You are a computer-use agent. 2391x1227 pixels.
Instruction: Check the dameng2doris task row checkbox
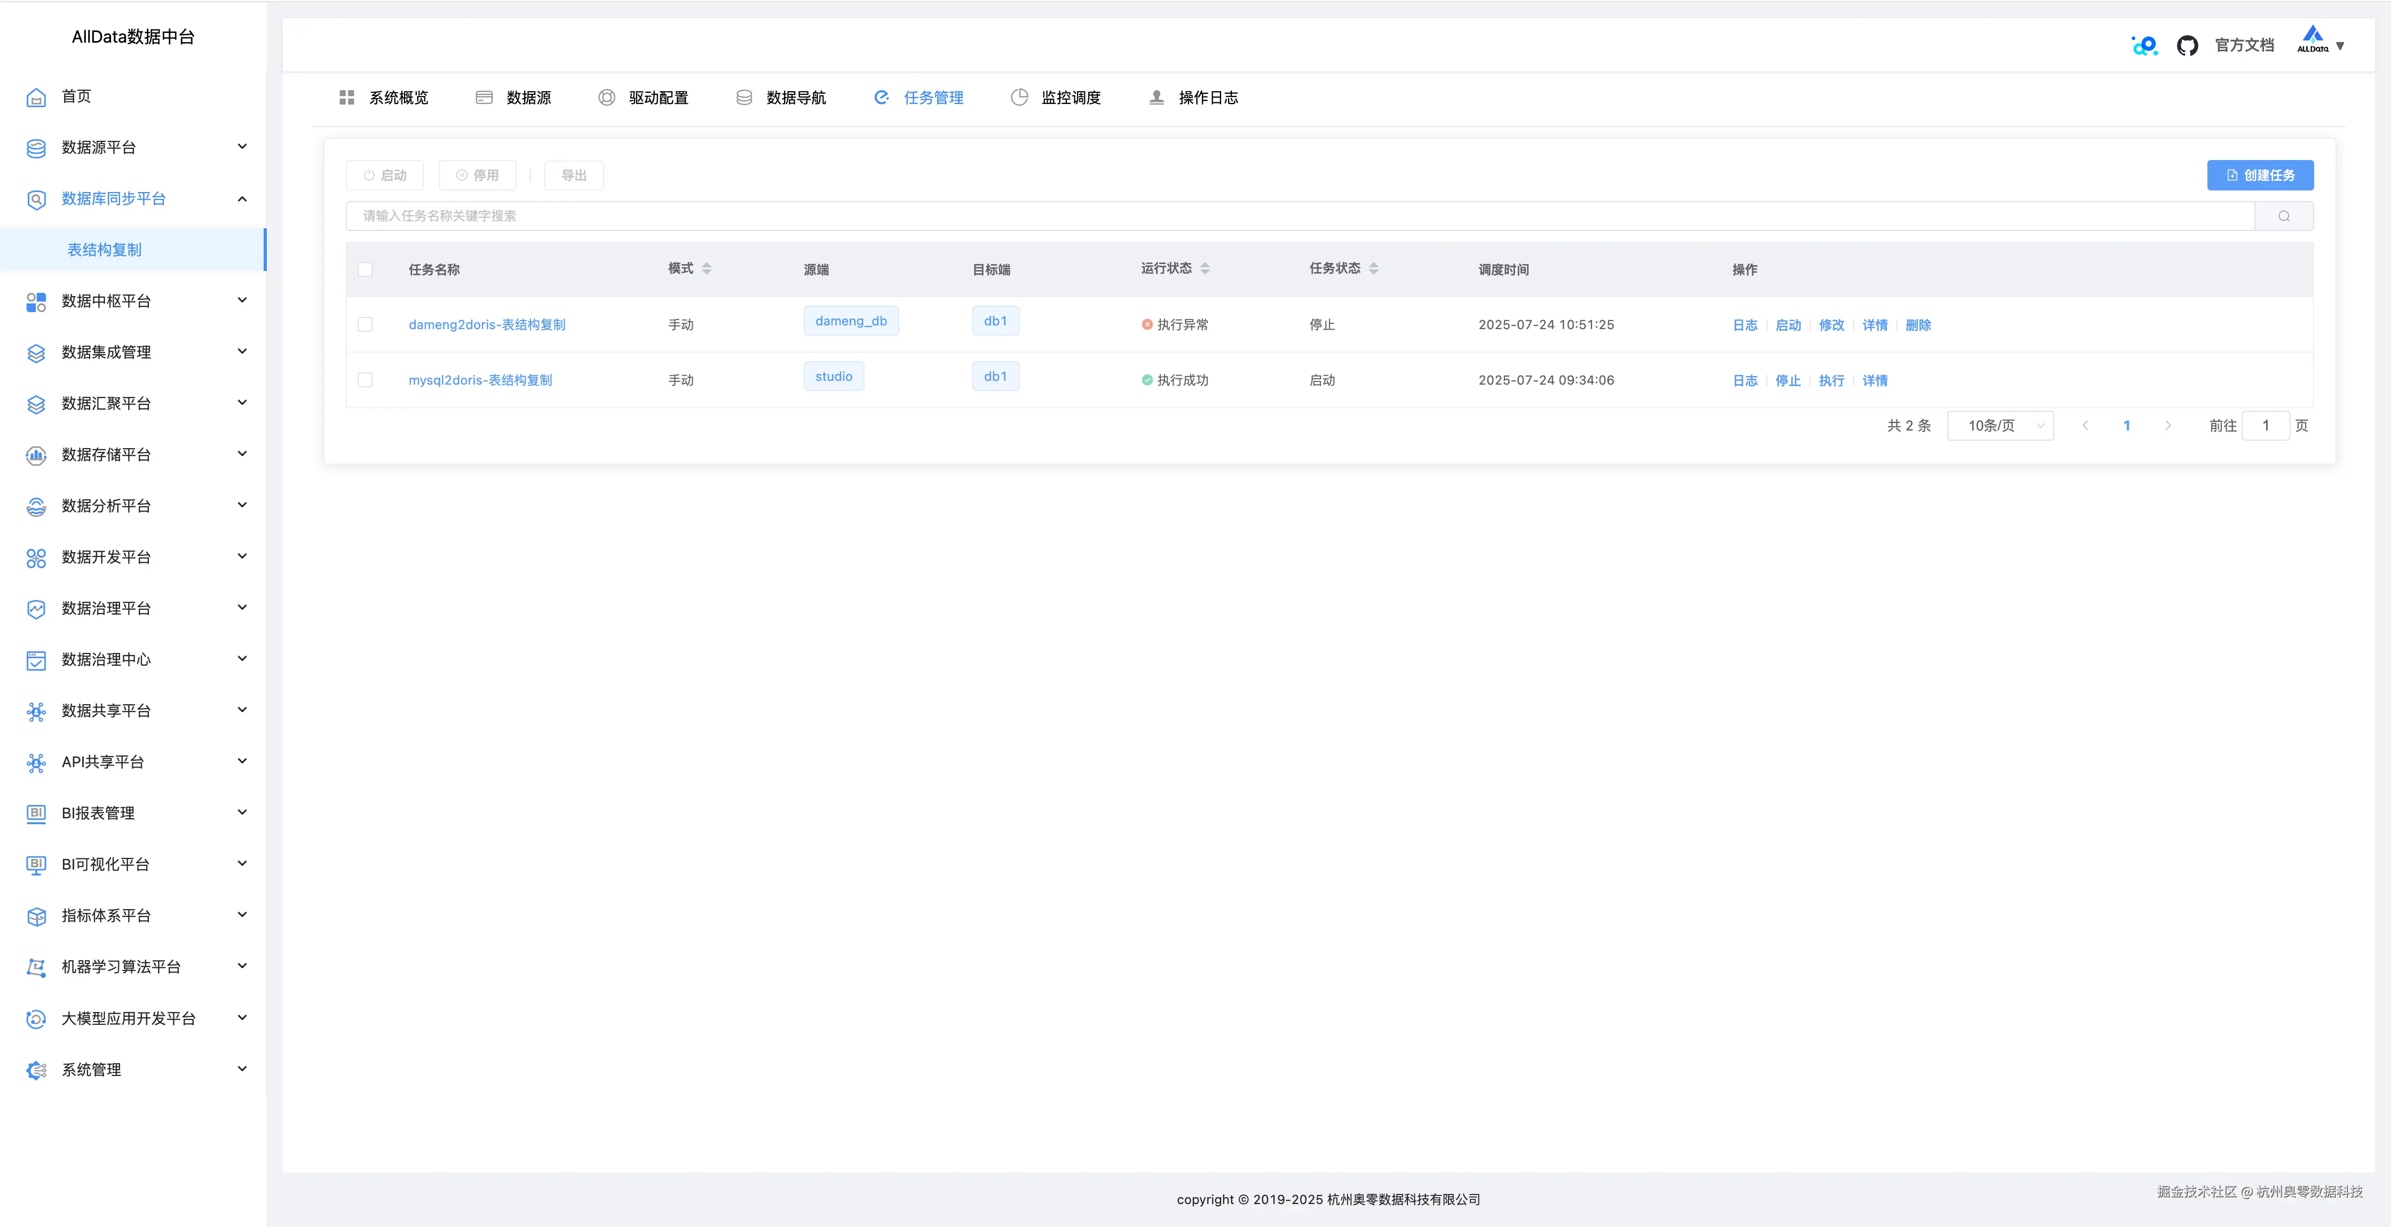[365, 325]
